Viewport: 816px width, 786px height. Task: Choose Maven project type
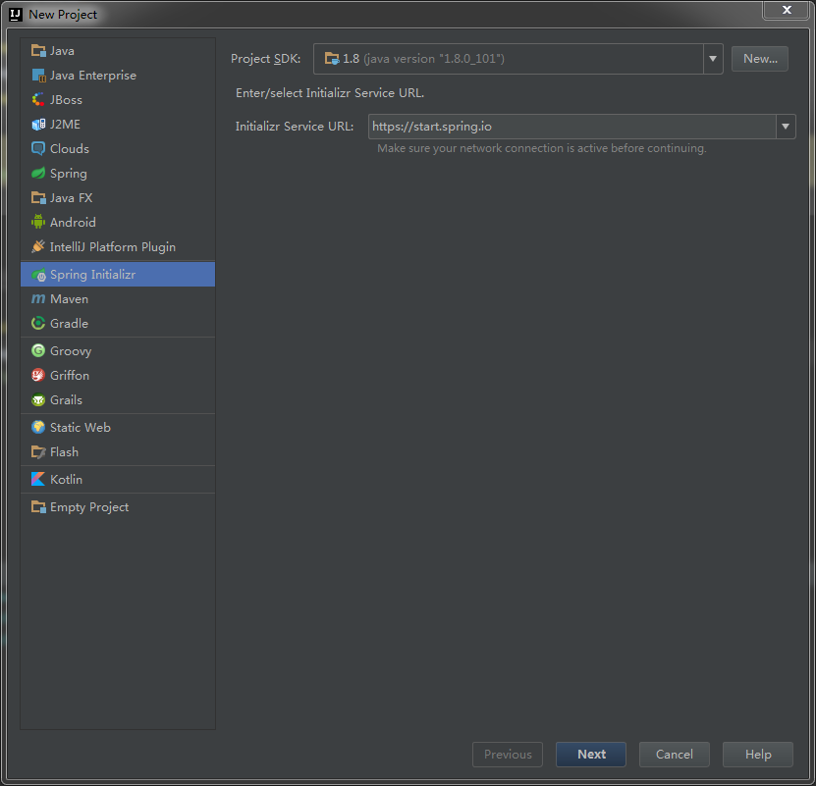click(x=118, y=298)
